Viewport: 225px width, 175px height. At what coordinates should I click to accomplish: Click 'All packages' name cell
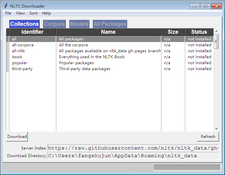pos(71,39)
